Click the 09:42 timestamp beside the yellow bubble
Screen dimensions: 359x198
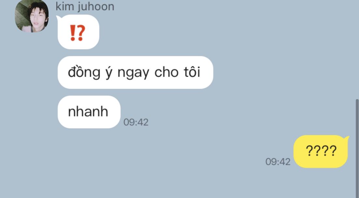(x=278, y=162)
